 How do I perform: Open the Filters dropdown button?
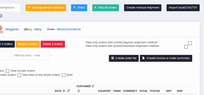[x=79, y=8]
